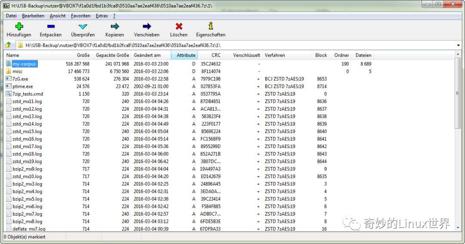
Task: Sort by Geändert am column header
Action: [x=151, y=55]
